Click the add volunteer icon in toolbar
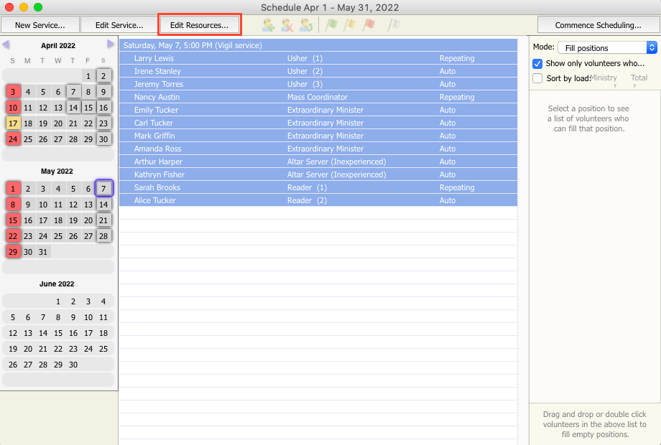The width and height of the screenshot is (661, 445). [269, 25]
